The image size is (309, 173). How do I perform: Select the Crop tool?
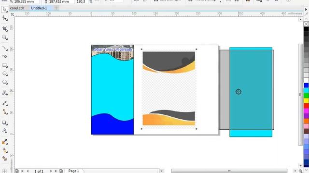[x=4, y=29]
